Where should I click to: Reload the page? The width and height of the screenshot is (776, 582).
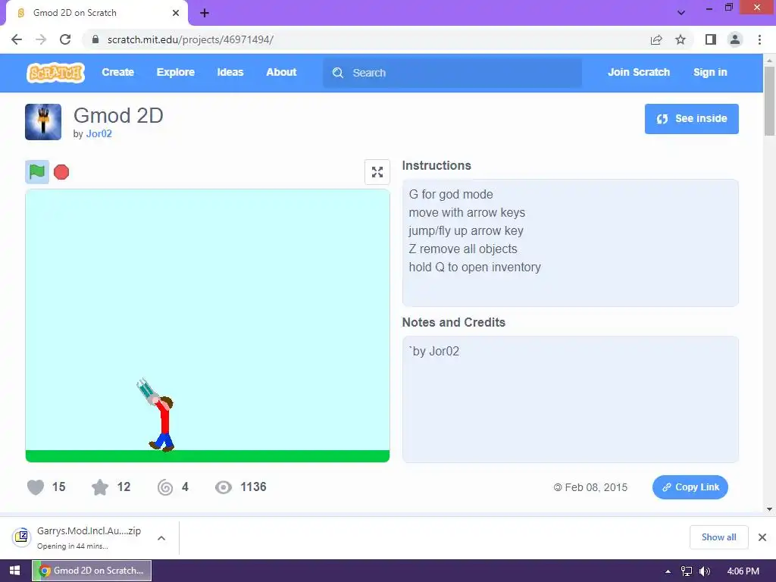pos(65,39)
